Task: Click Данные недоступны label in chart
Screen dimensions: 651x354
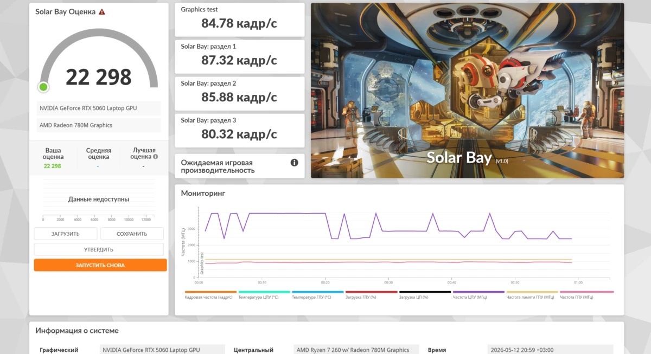Action: [x=99, y=199]
